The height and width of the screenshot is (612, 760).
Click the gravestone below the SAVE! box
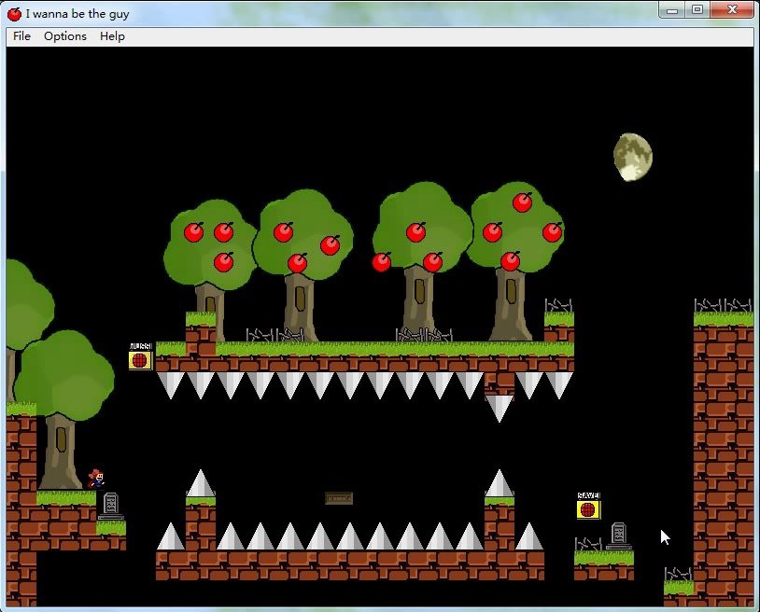tap(618, 536)
